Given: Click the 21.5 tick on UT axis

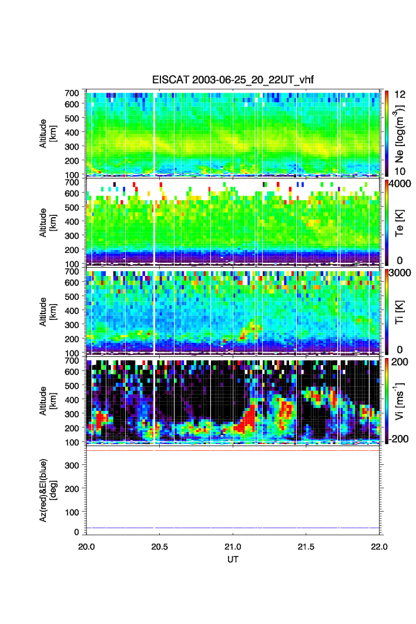Looking at the screenshot, I should point(307,547).
